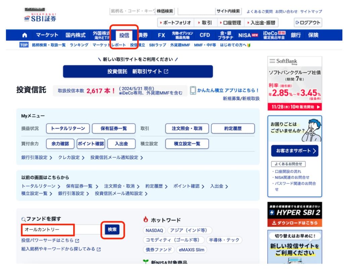The height and width of the screenshot is (270, 344).
Task: Open ポートフォリオ from top menu
Action: tap(176, 22)
